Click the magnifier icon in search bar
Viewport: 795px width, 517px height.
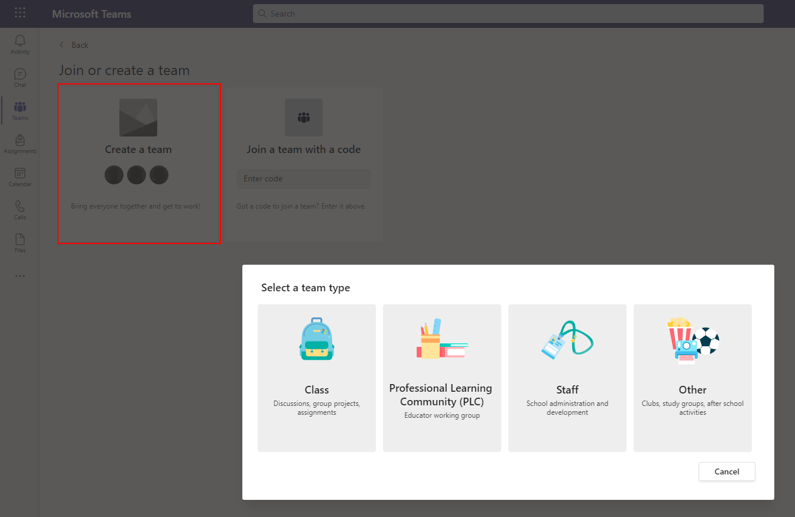(263, 14)
